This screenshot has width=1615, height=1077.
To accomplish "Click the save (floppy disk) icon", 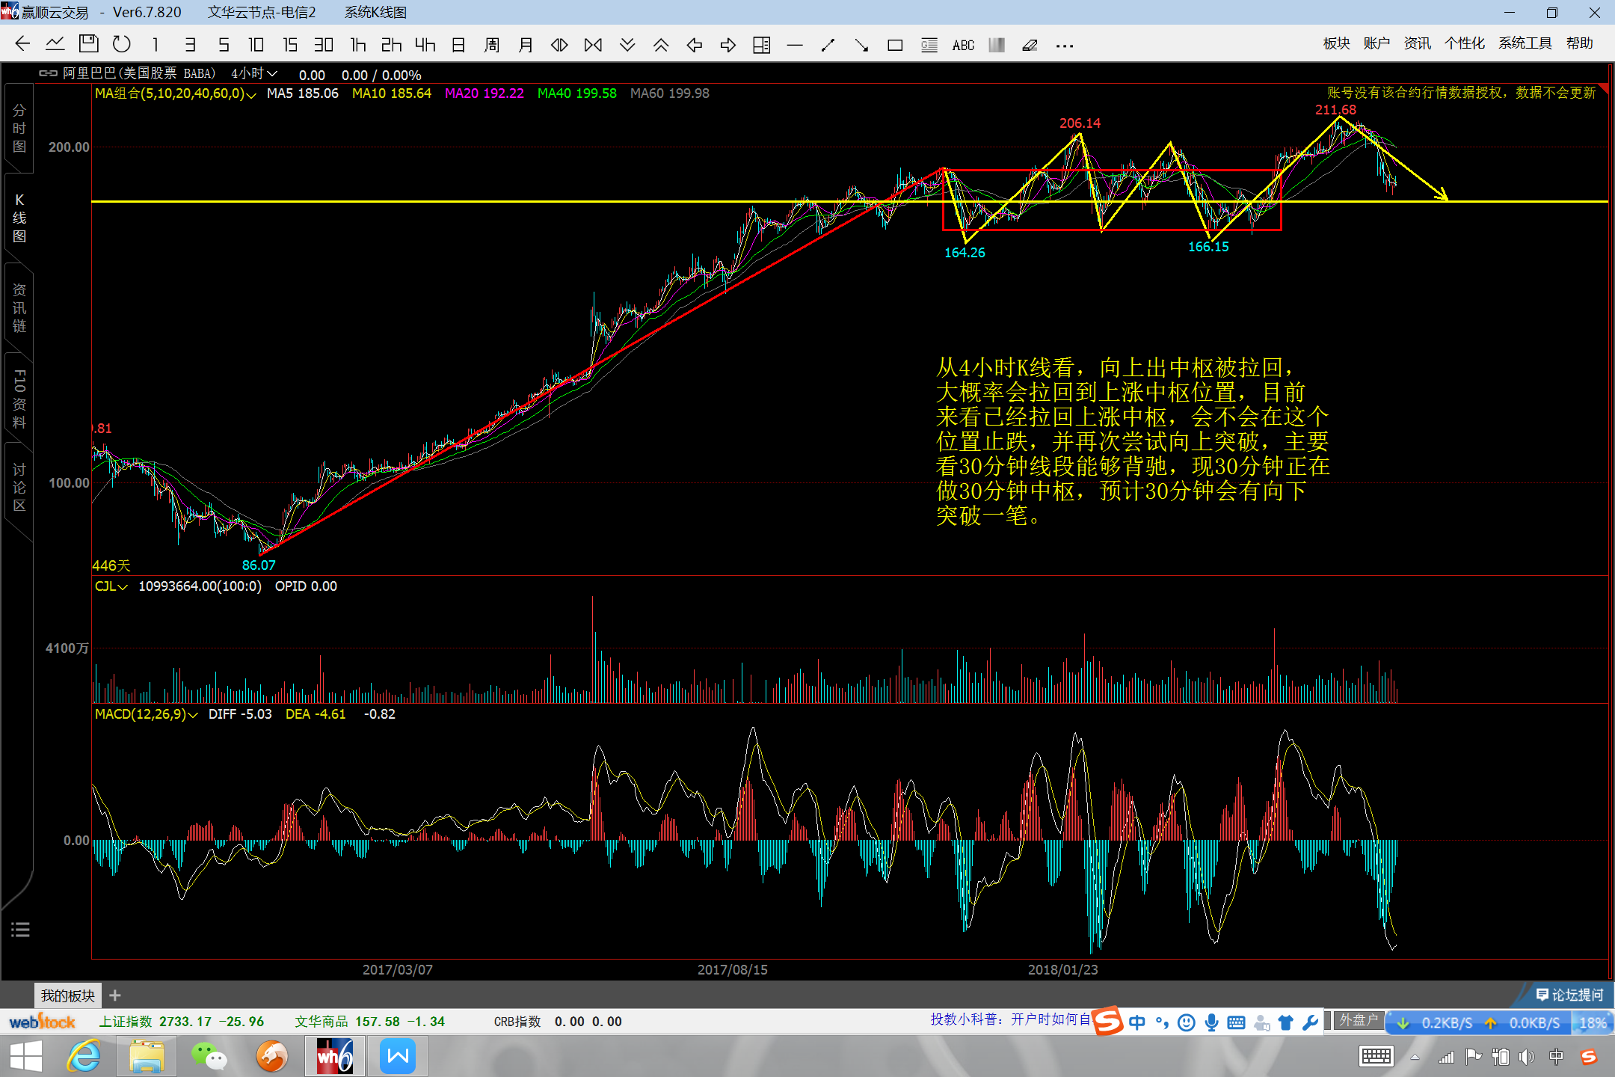I will 88,44.
